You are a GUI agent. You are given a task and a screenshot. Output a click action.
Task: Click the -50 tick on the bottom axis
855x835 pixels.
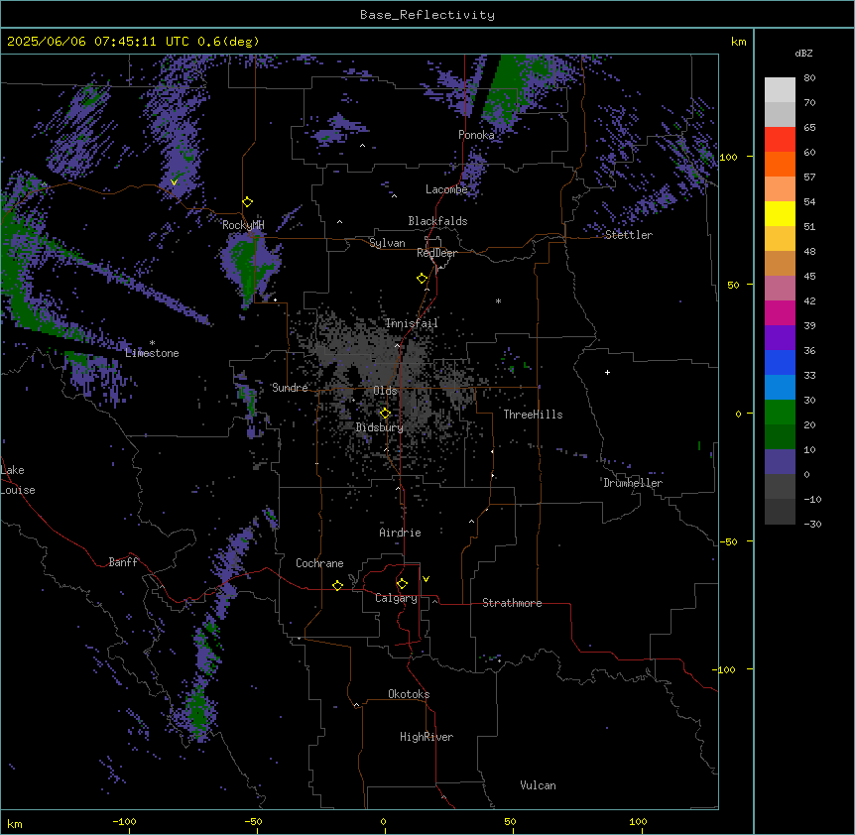click(x=253, y=821)
